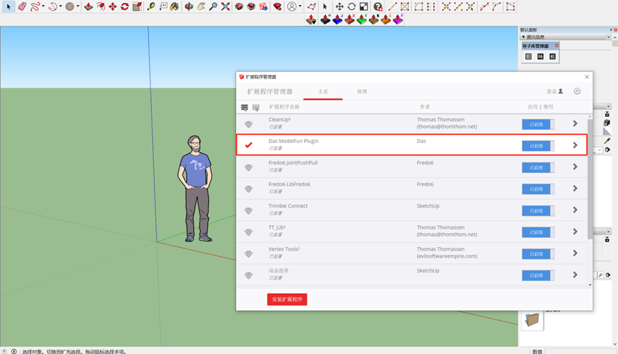Image resolution: width=618 pixels, height=354 pixels.
Task: Click the material thumbnail in right panel
Action: [532, 319]
